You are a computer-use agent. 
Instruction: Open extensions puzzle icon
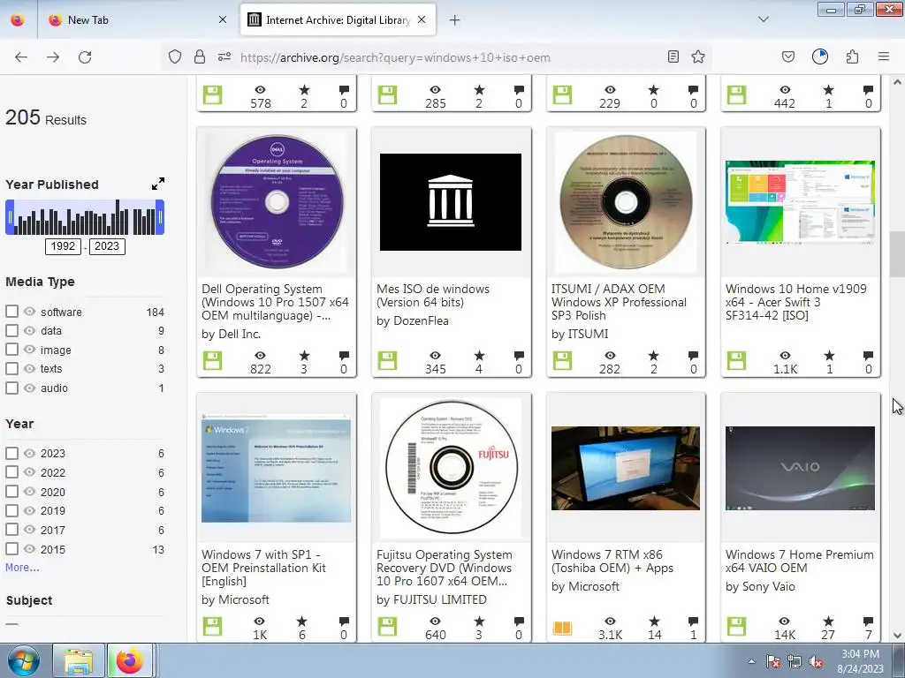(852, 56)
